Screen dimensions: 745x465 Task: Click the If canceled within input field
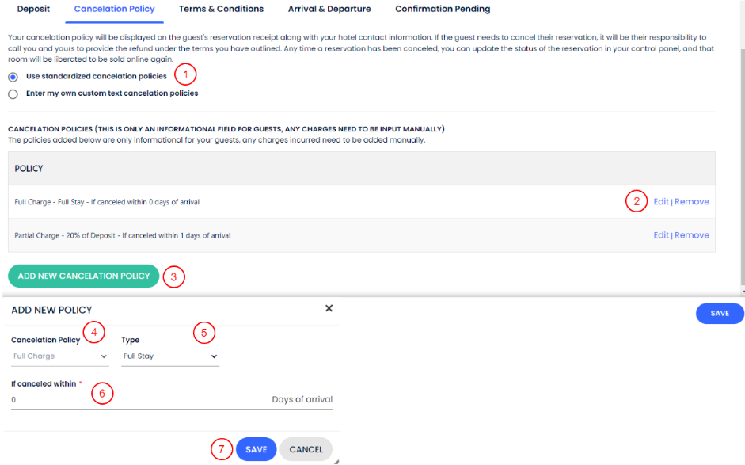[138, 400]
